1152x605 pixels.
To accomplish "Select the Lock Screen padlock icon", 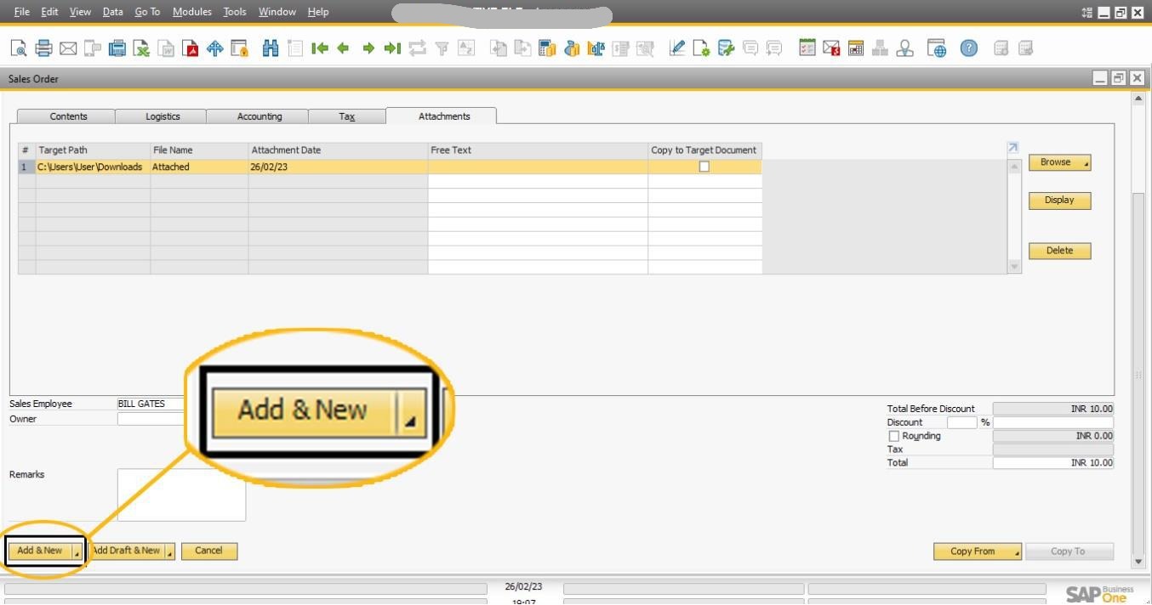I will click(239, 48).
